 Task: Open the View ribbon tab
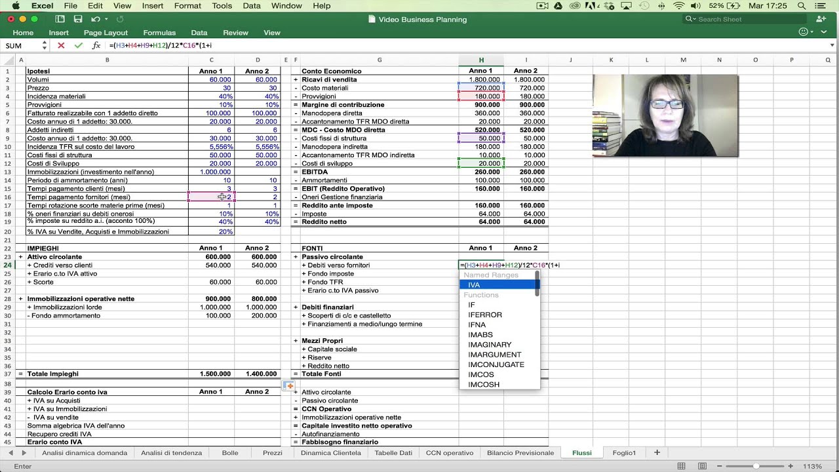coord(272,32)
